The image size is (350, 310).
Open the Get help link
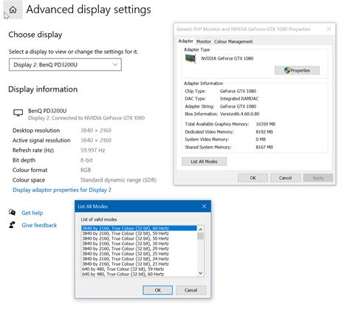click(32, 213)
